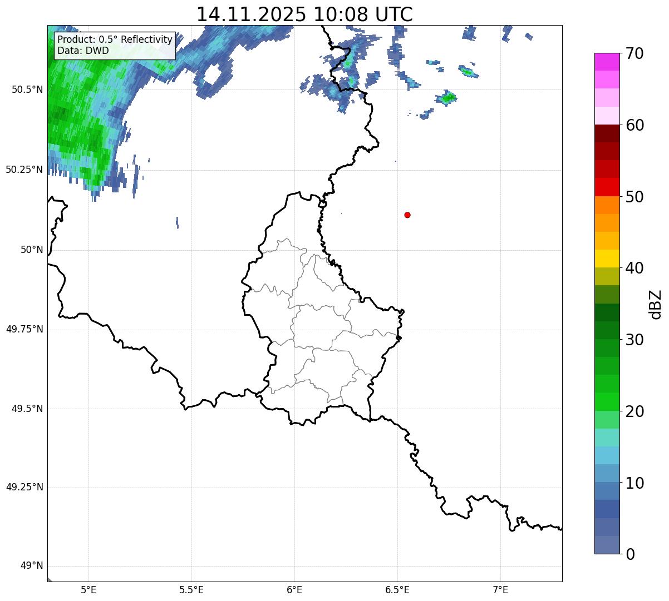Click the colorbar tick label 30
The height and width of the screenshot is (601, 669).
(634, 340)
